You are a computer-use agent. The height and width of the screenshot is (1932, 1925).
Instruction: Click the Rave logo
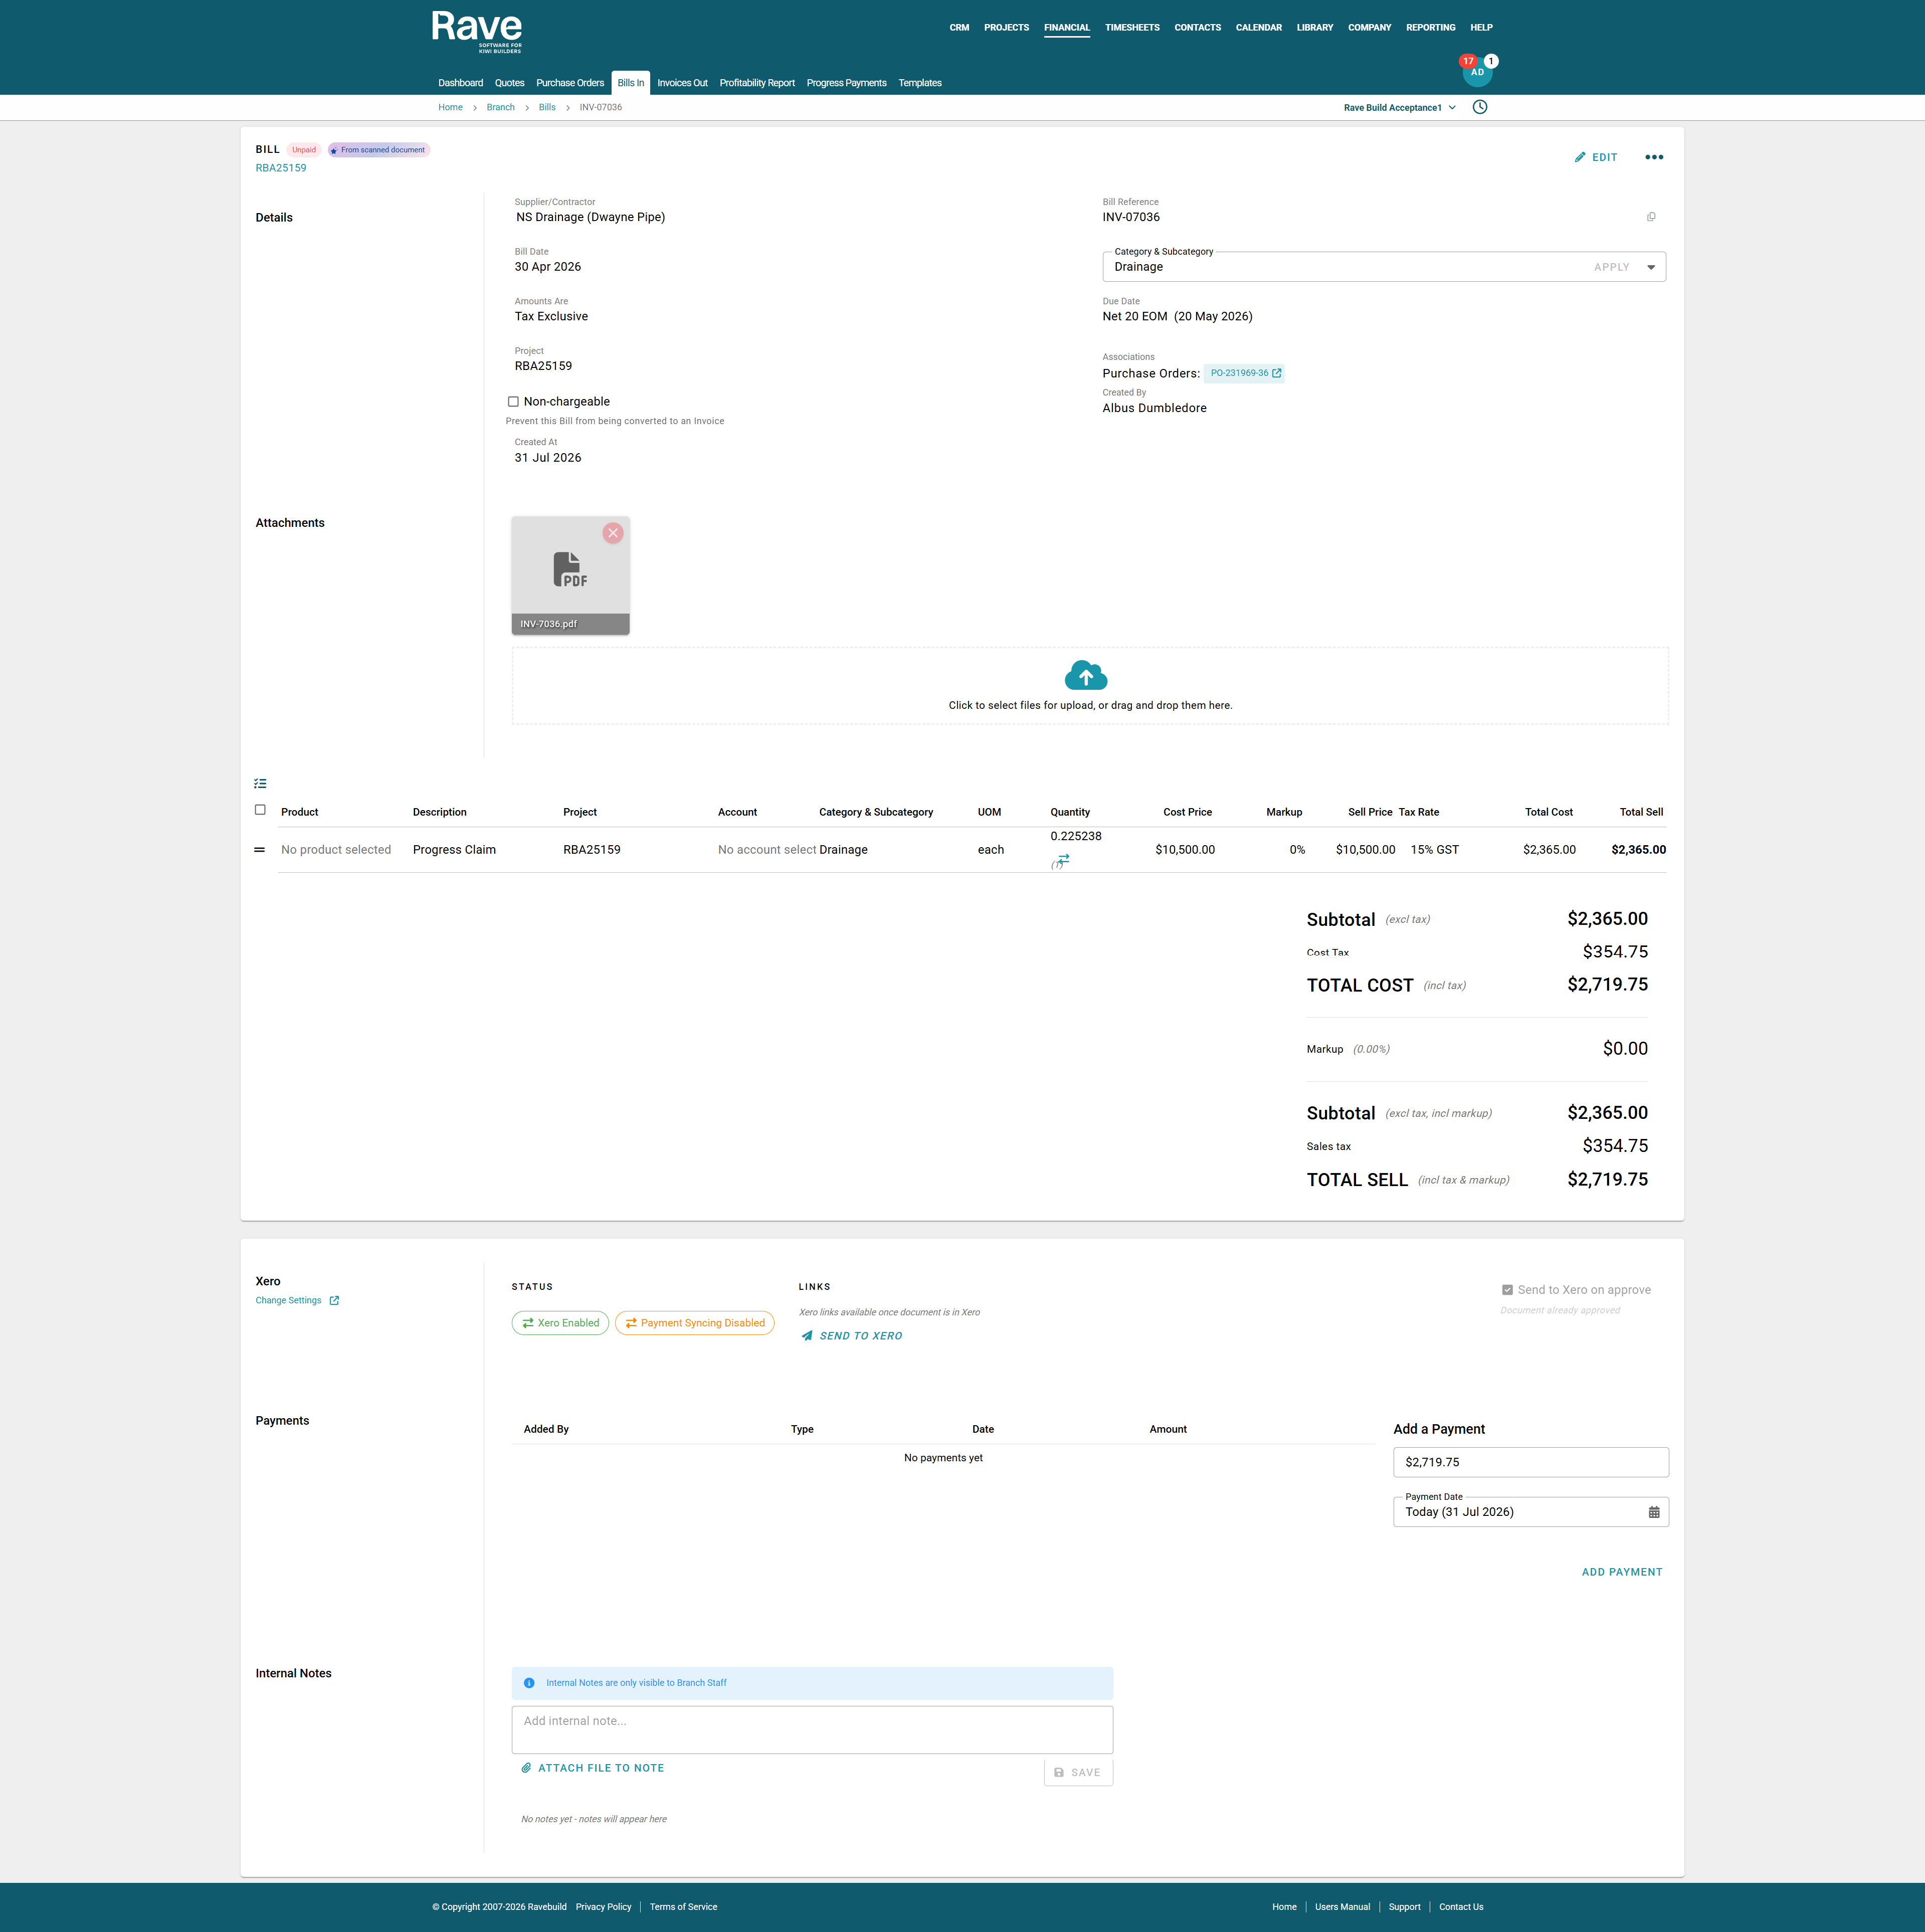[x=477, y=32]
